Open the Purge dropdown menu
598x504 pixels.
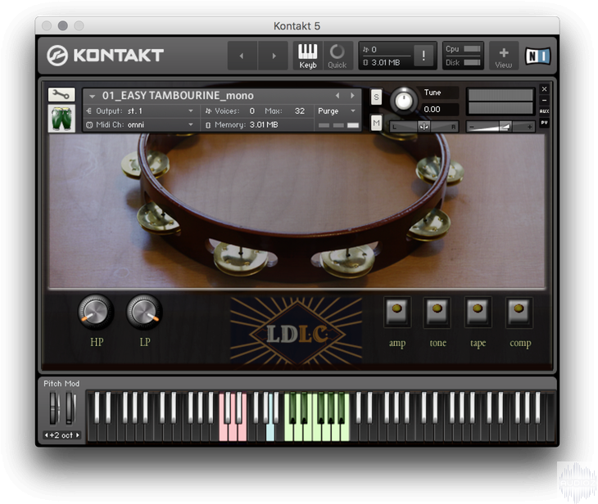click(x=337, y=110)
